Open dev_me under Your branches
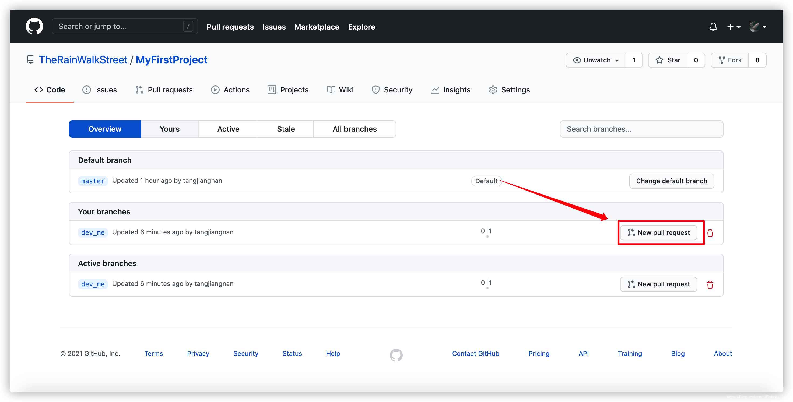The height and width of the screenshot is (402, 793). (93, 232)
